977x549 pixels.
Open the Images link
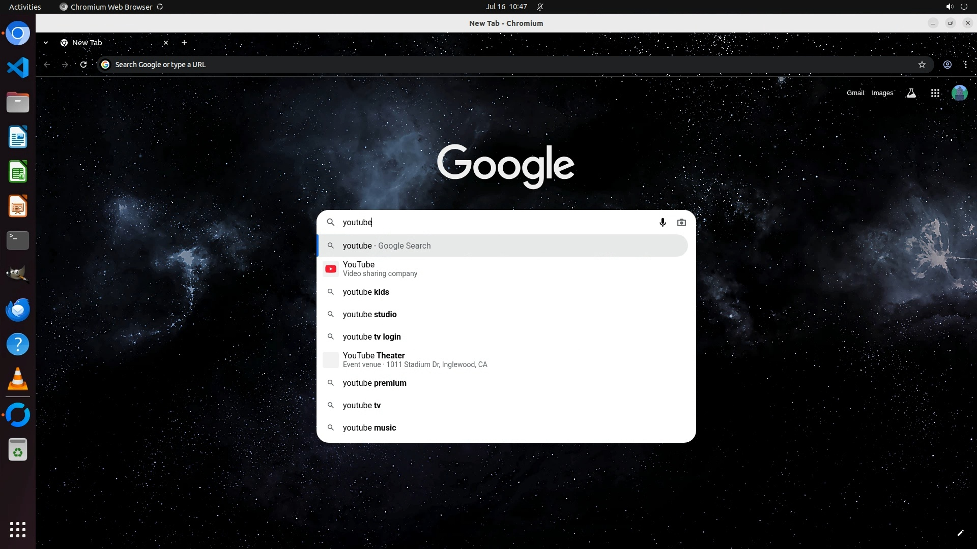[882, 93]
